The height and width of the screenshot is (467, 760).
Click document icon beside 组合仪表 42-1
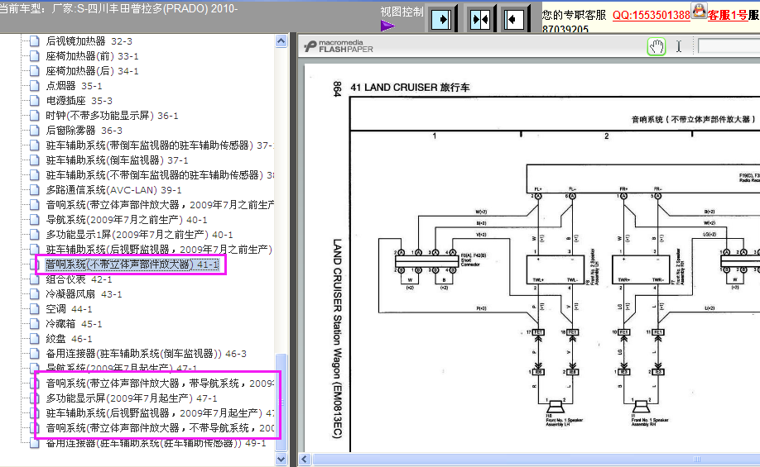click(35, 279)
